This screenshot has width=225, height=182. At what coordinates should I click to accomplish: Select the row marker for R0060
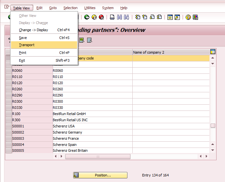(x=9, y=71)
